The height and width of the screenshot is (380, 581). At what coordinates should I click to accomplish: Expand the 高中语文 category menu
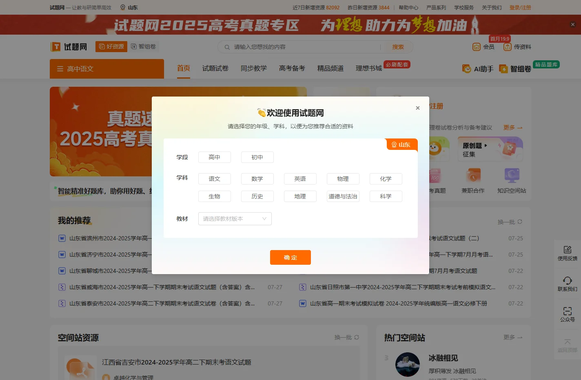107,69
